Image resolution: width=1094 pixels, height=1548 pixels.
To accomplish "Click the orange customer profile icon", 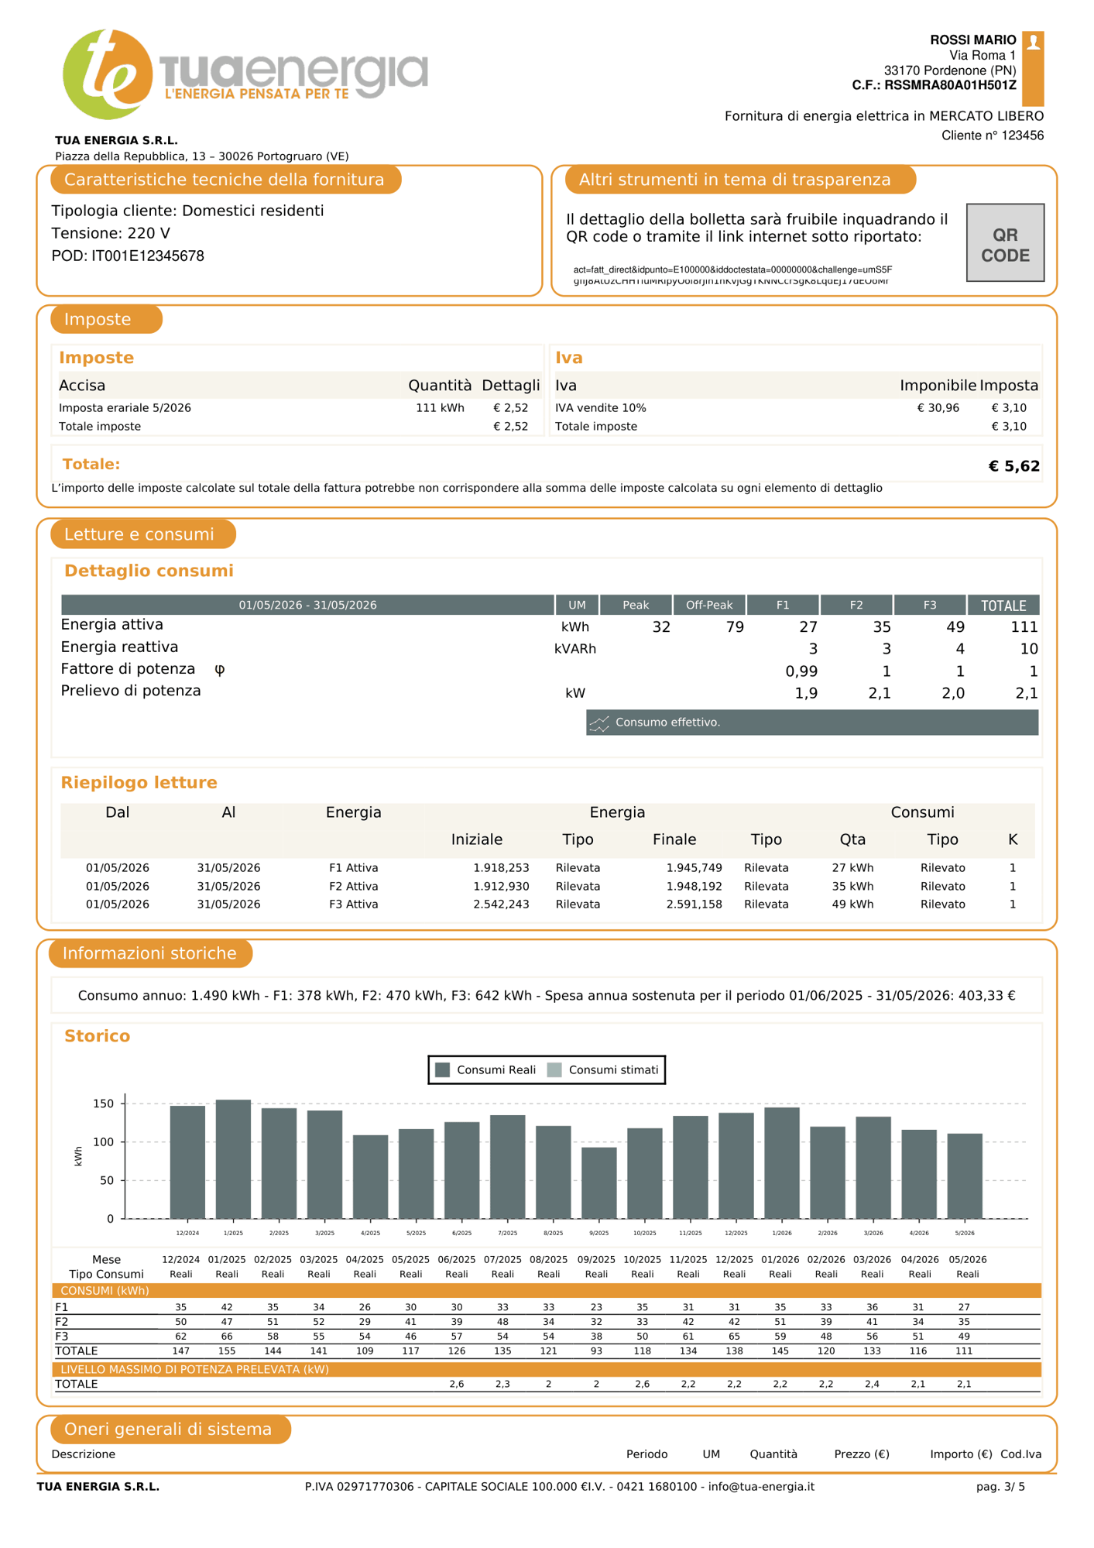I will 1033,68.
